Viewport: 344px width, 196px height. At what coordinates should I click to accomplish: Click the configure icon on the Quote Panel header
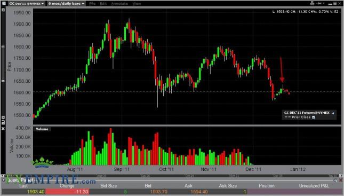coord(335,180)
